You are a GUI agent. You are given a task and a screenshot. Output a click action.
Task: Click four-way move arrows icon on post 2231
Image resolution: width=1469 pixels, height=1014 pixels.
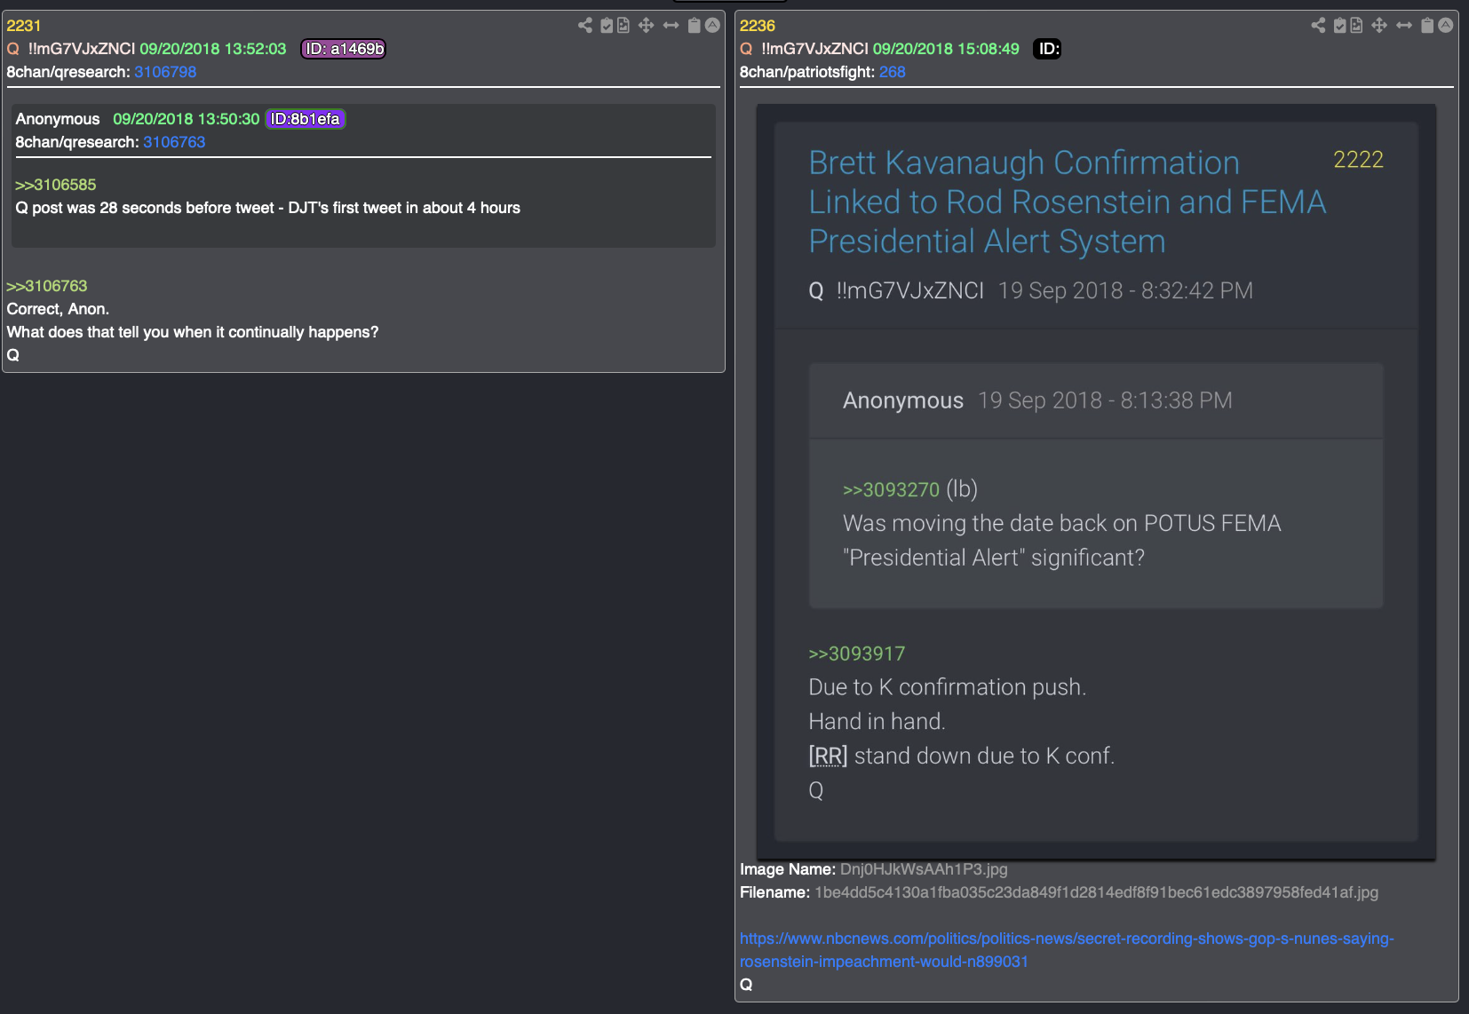point(646,26)
